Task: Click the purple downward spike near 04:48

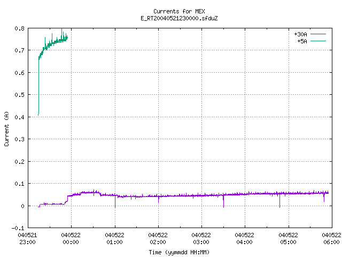Action: (x=279, y=201)
